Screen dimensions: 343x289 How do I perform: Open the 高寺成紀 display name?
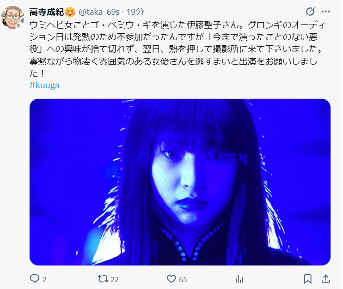coord(47,12)
